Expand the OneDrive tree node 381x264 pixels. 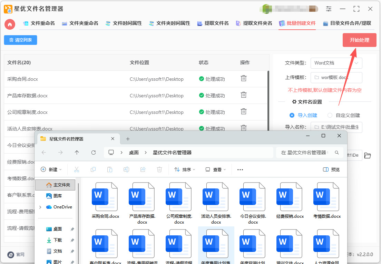coord(40,207)
